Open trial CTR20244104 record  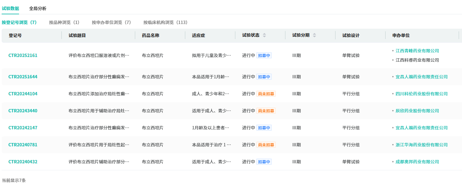(x=23, y=94)
